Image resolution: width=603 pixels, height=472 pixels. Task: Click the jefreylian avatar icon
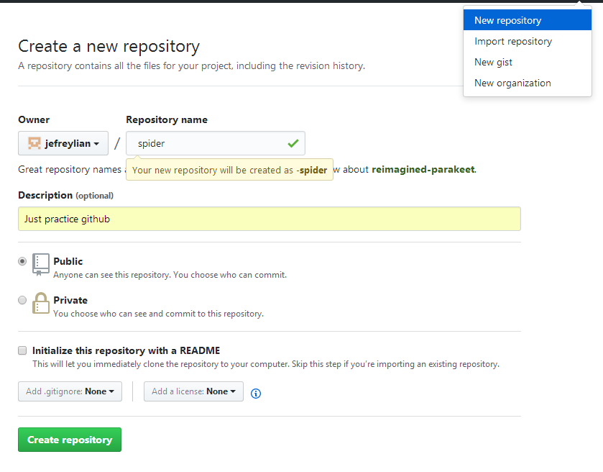34,143
